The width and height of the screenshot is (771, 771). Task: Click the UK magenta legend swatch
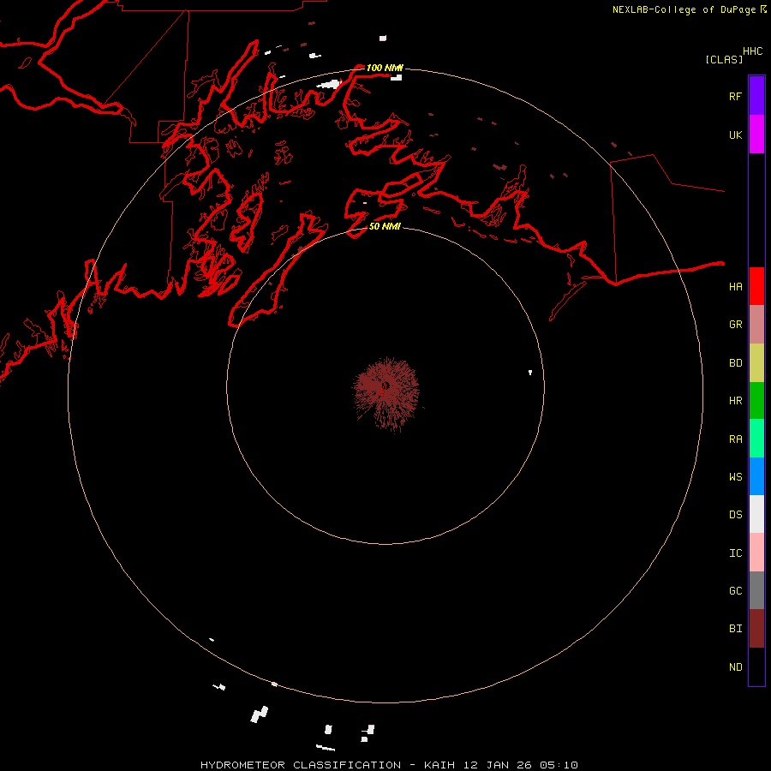click(756, 134)
